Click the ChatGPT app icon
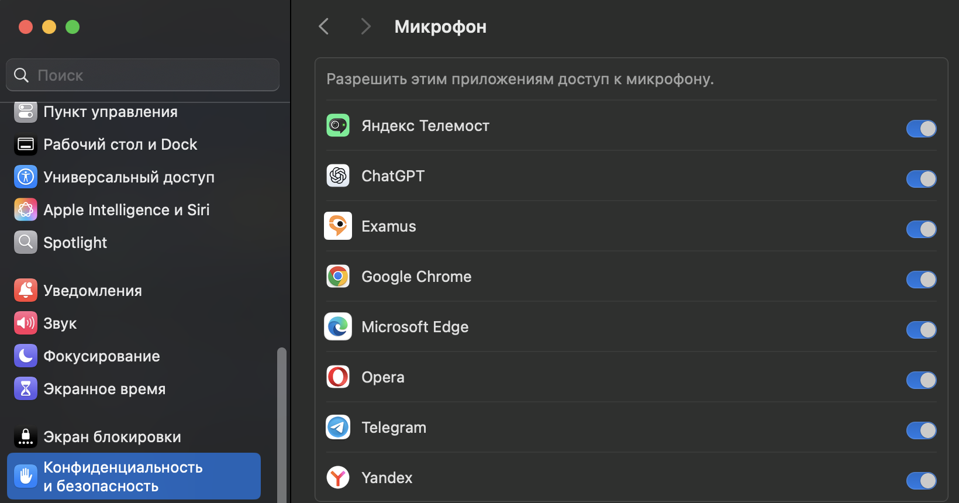Screen dimensions: 959x503 [x=338, y=175]
